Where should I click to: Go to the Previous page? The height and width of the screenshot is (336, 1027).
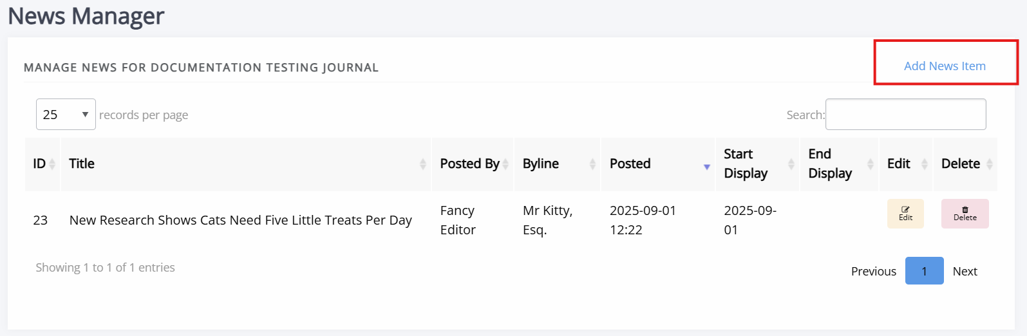coord(873,271)
